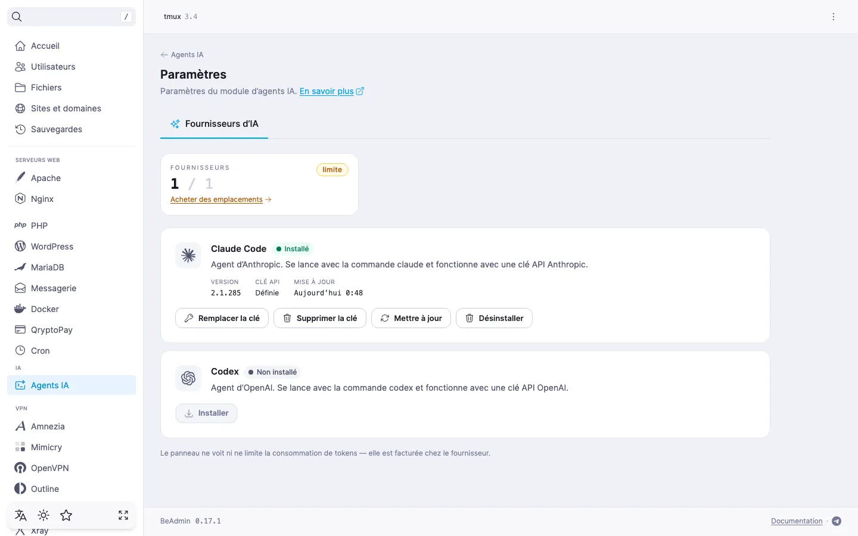This screenshot has width=858, height=536.
Task: Click the limite badge
Action: pyautogui.click(x=332, y=170)
